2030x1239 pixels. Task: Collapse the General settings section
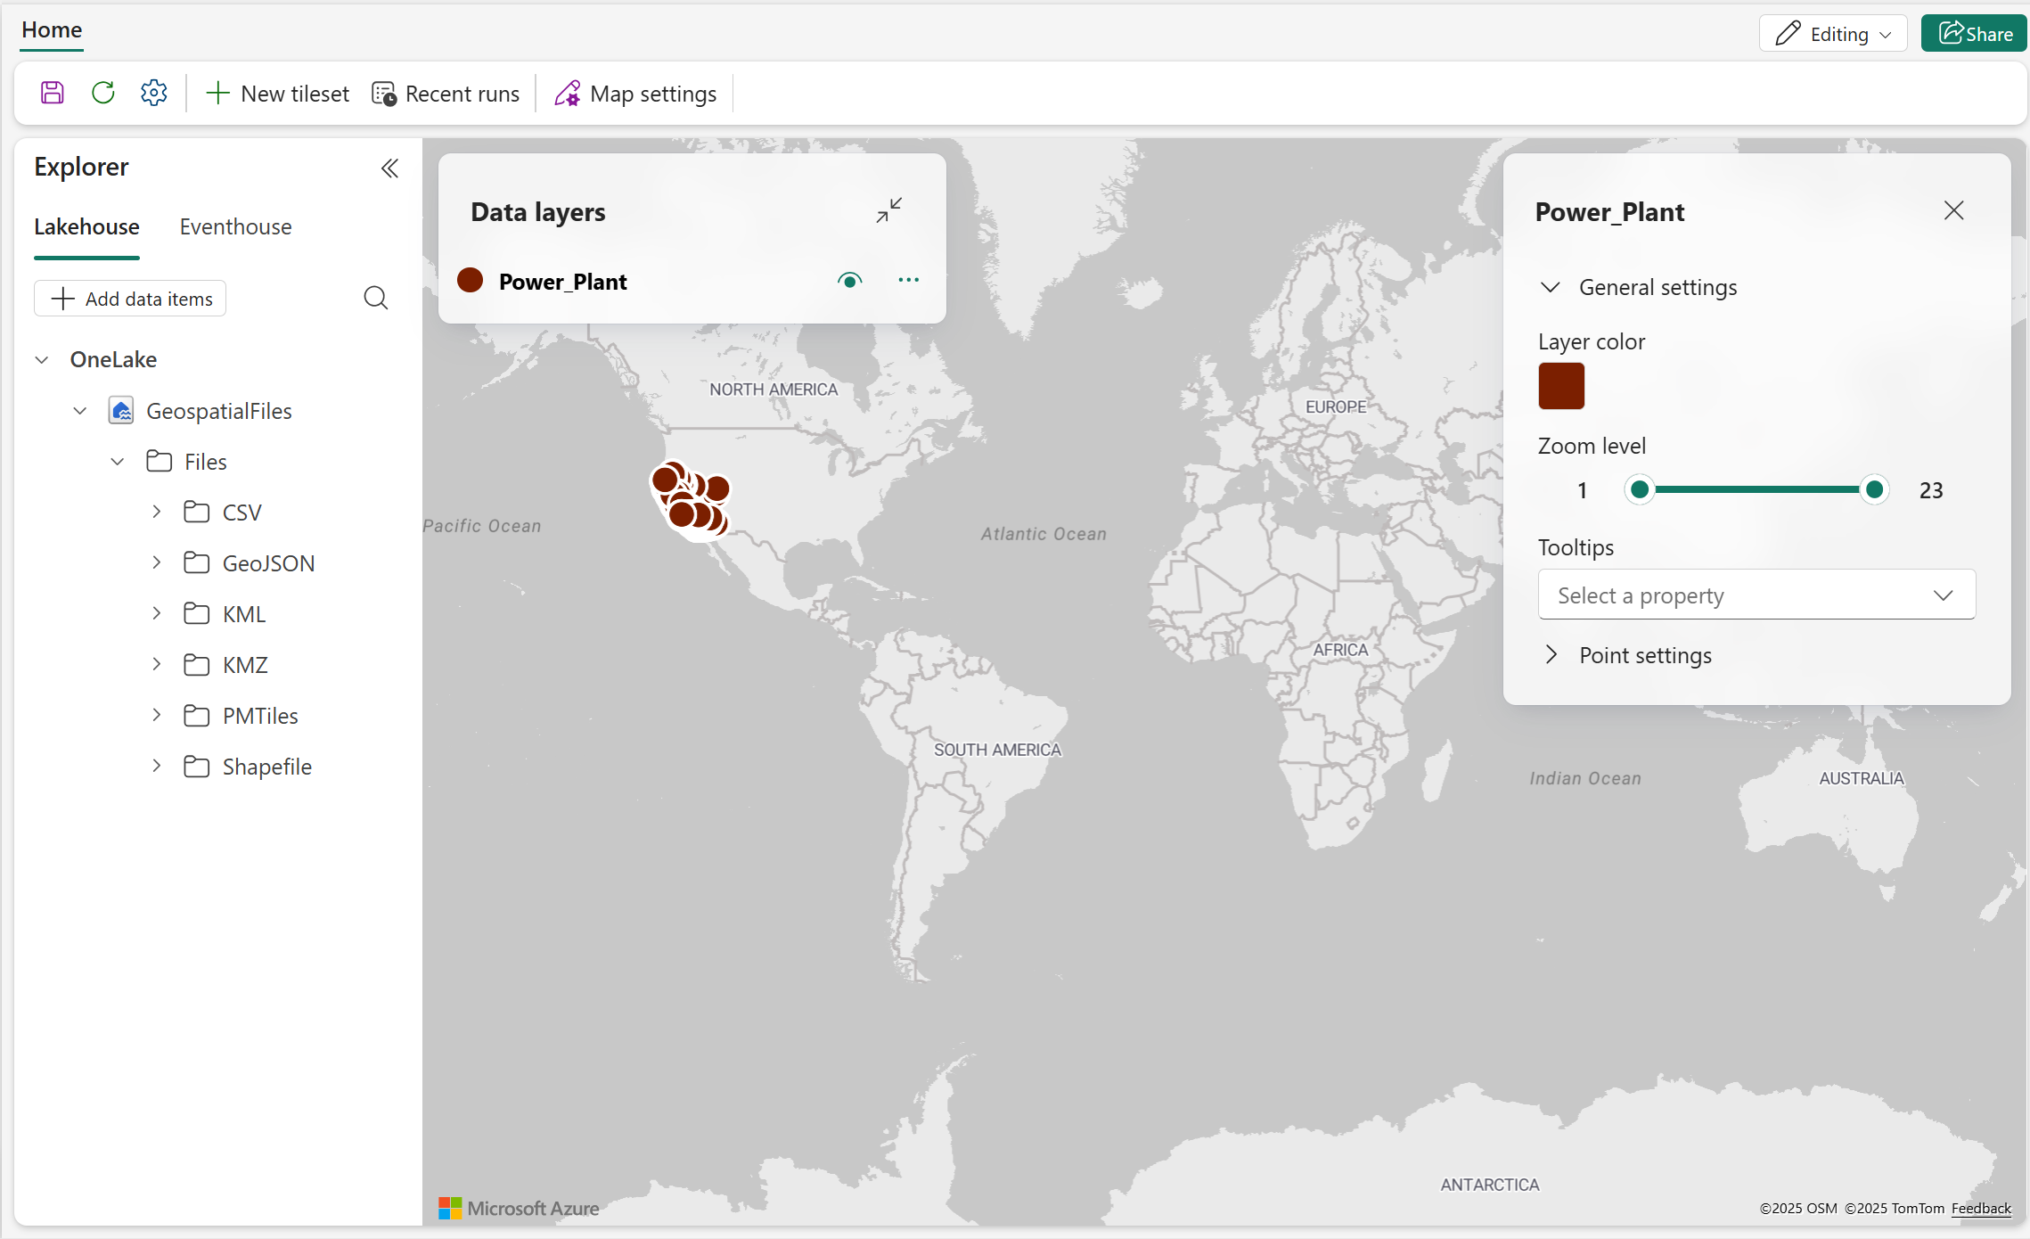1551,287
